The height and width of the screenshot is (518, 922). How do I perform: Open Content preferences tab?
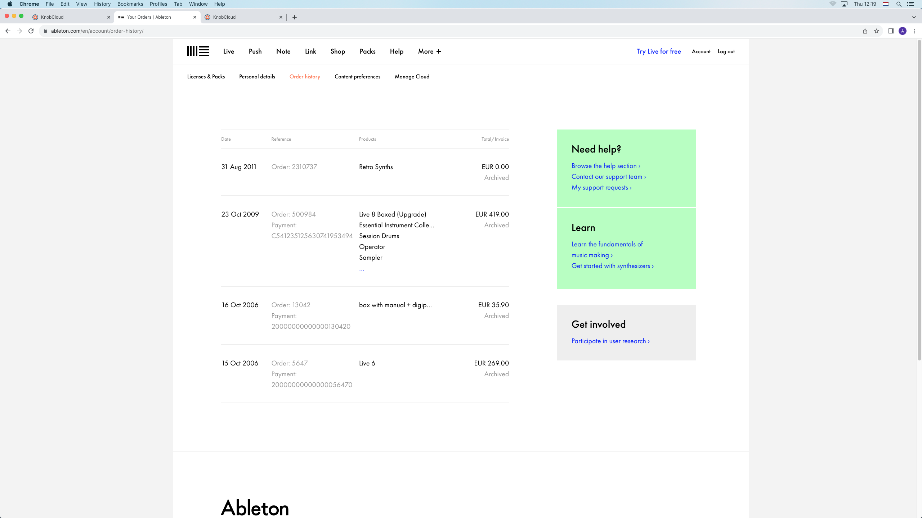click(x=357, y=77)
